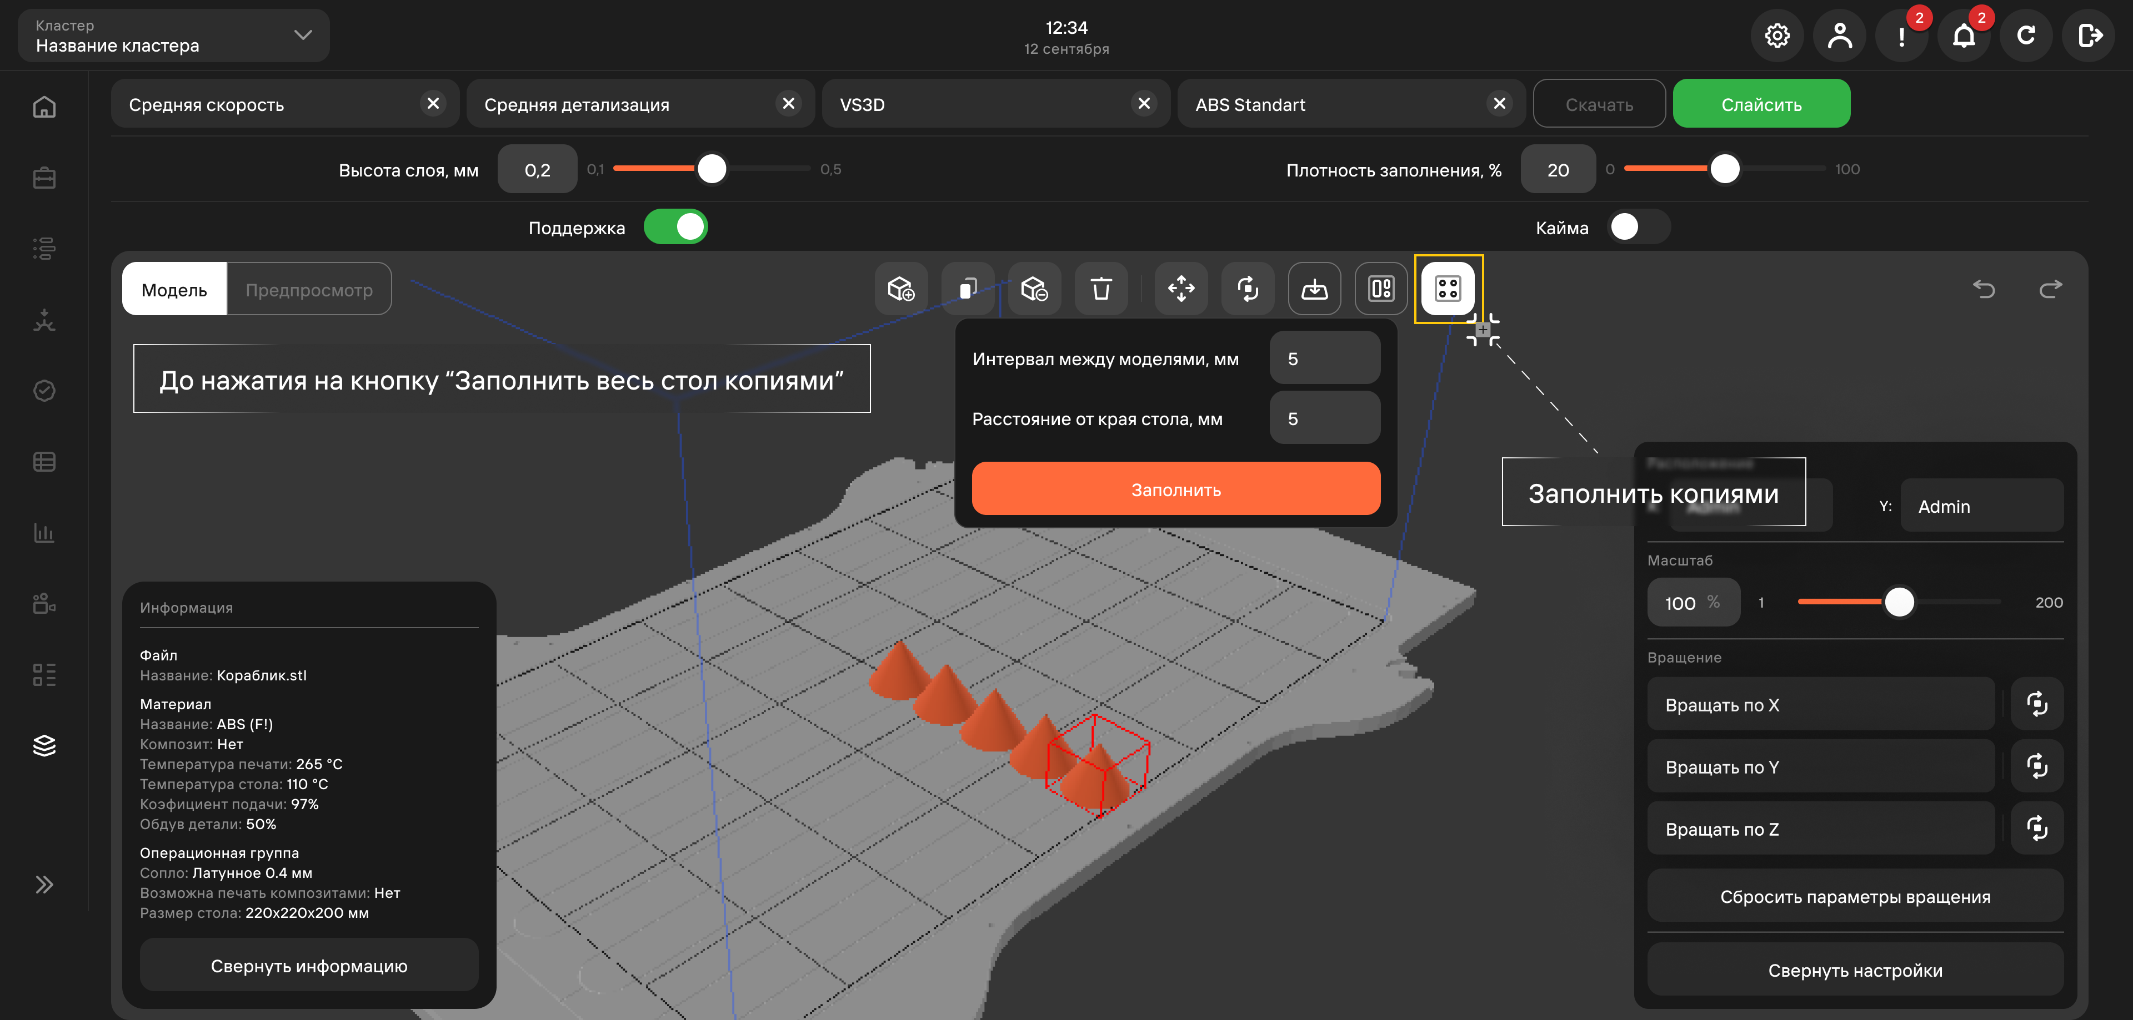Click the refresh icon in header
This screenshot has width=2133, height=1020.
(2026, 36)
